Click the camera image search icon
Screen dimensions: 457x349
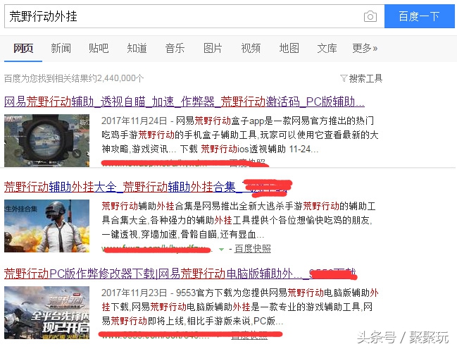pos(370,16)
